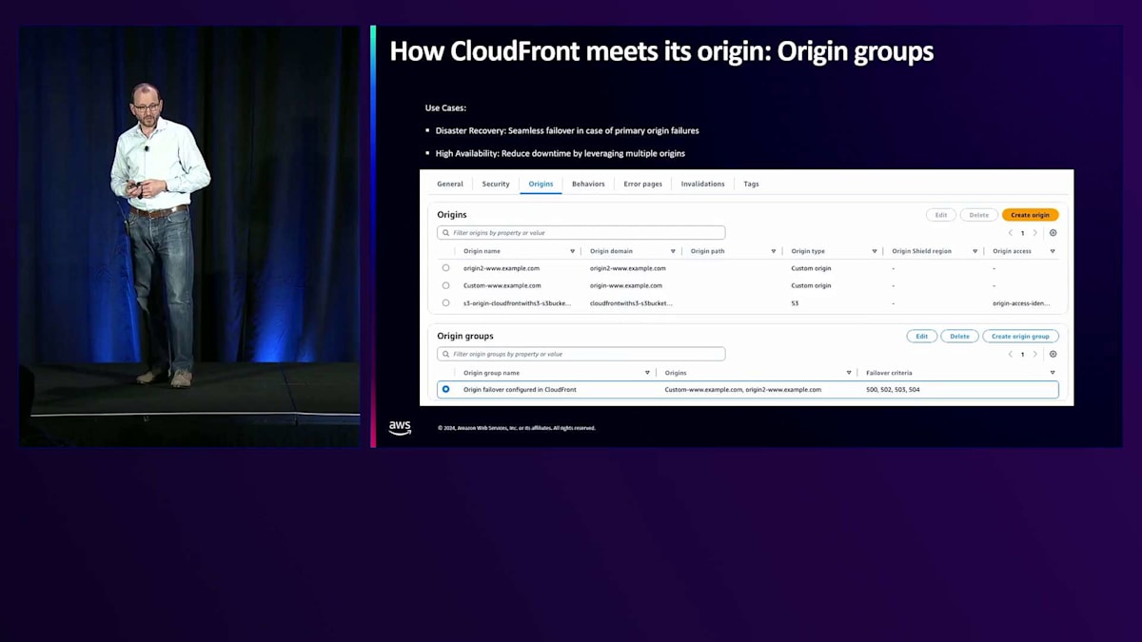Click the Create origin button

click(x=1030, y=215)
